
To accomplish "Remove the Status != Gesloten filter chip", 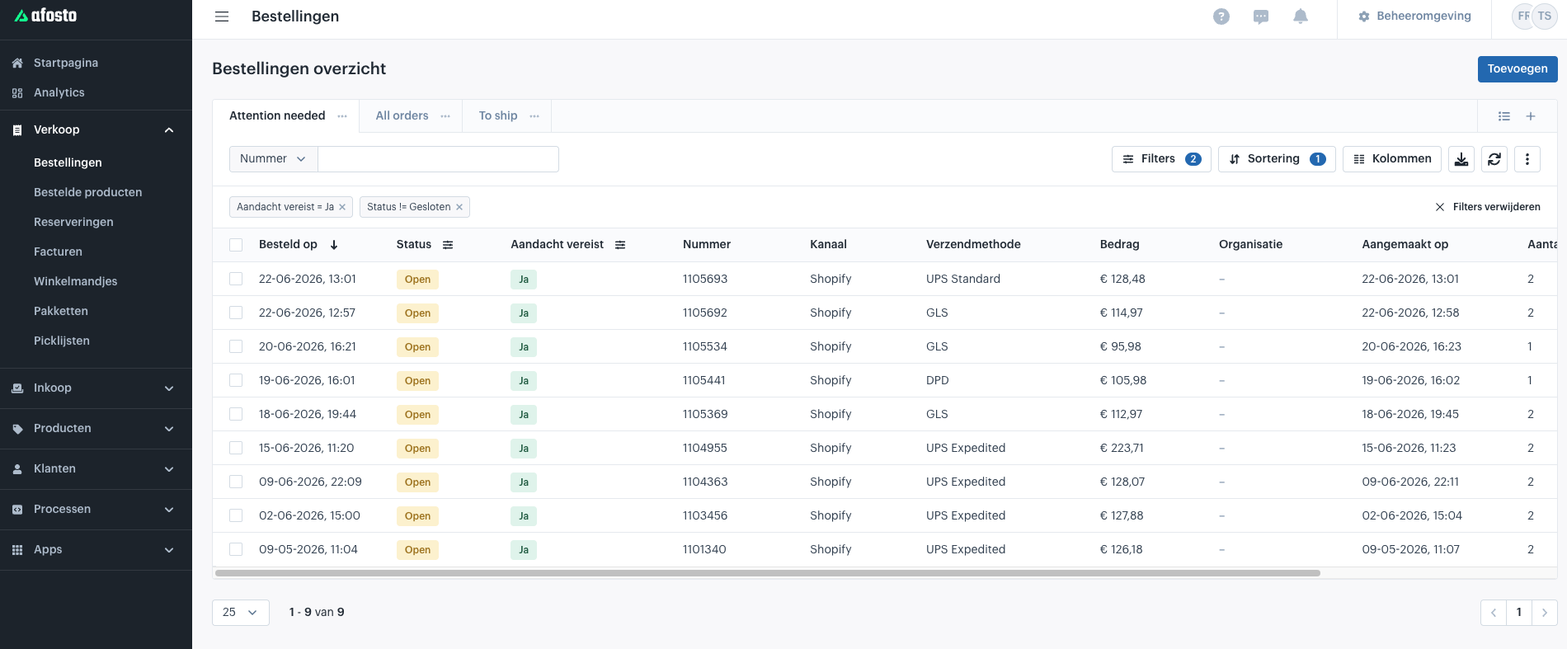I will 459,207.
